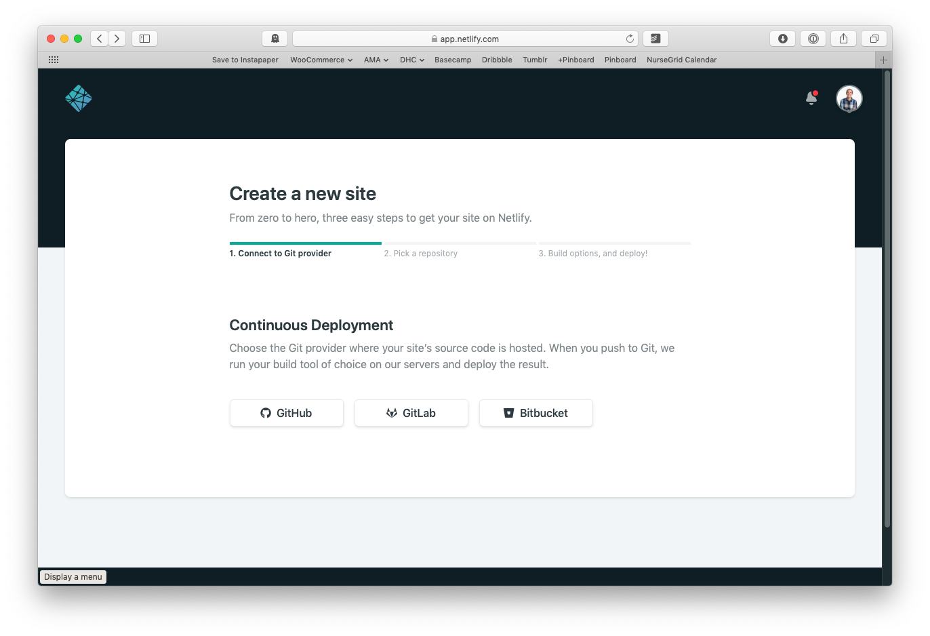Click the Save to Instapaper bookmark

(x=245, y=60)
